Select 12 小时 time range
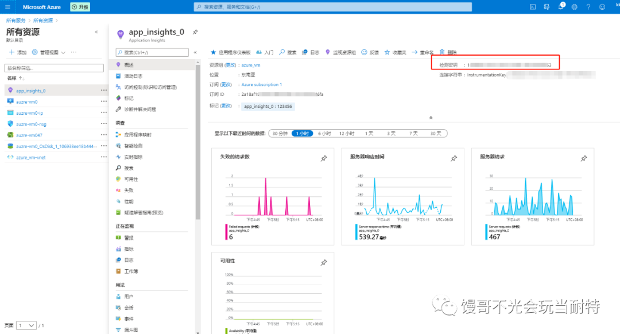This screenshot has height=334, width=620. pos(347,134)
